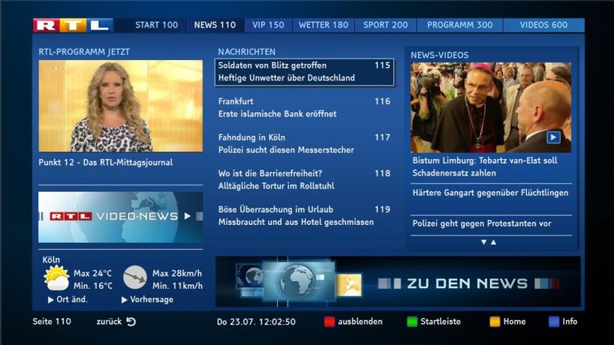Open news item 118 Wo ist die Barrierefreiheit

(x=304, y=179)
